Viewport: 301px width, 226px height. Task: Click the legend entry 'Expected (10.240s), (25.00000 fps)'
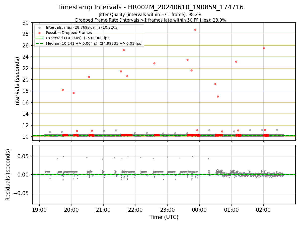[78, 38]
